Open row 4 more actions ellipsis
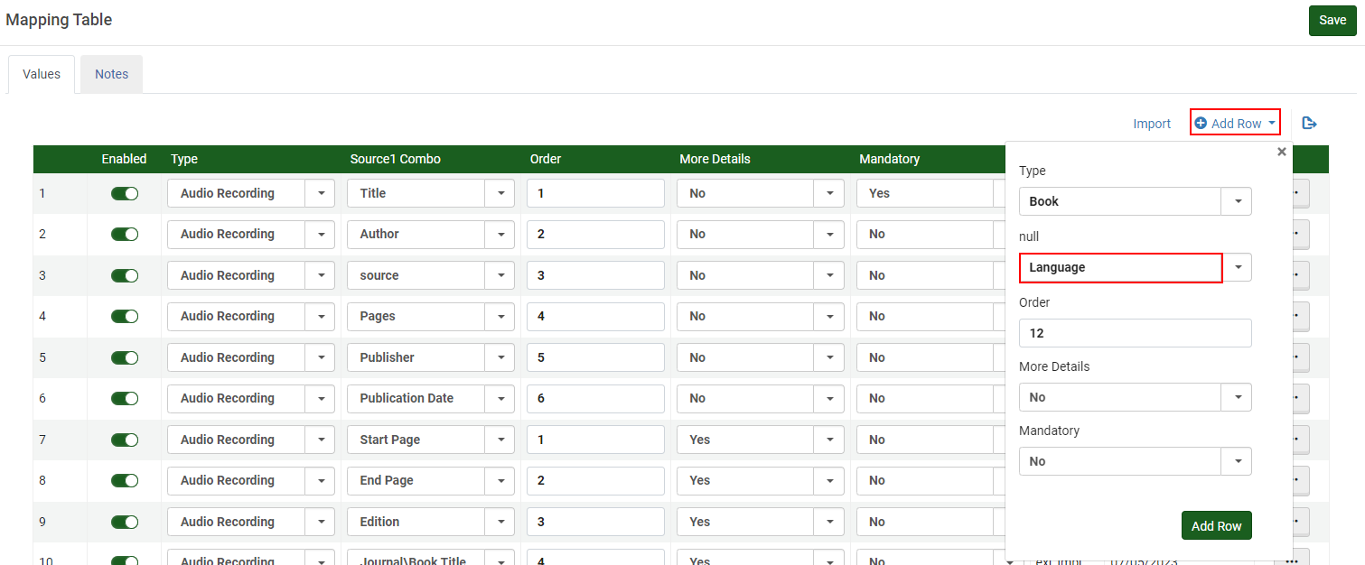This screenshot has width=1365, height=565. pos(1300,316)
